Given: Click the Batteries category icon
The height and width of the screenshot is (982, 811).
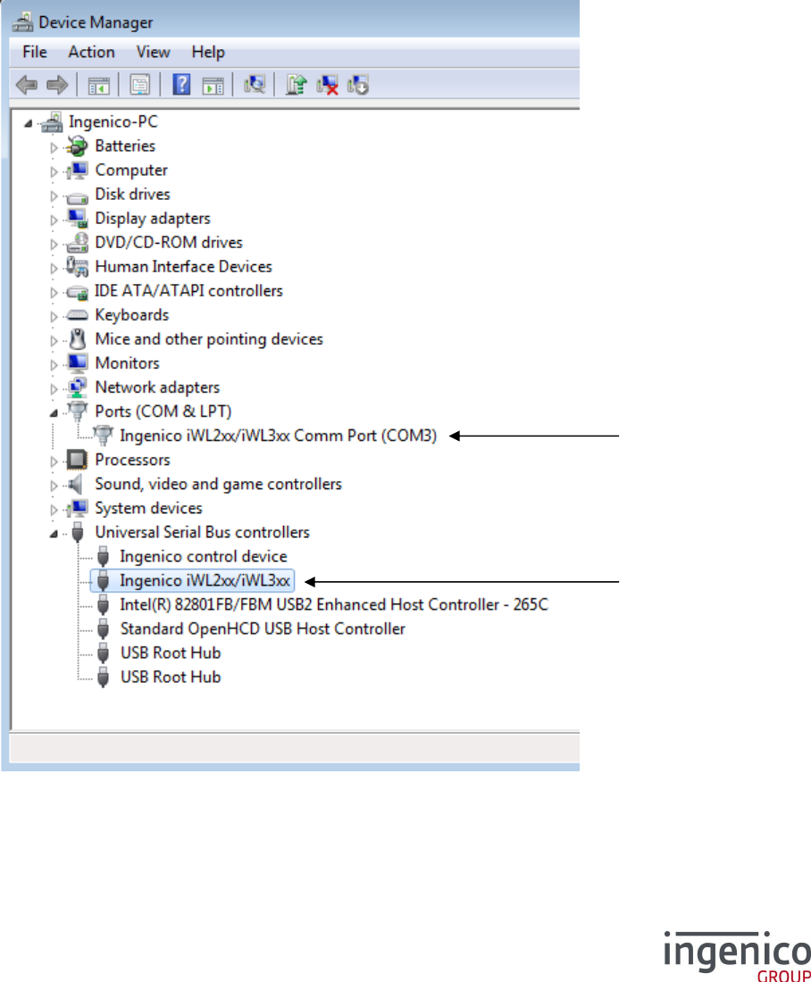Looking at the screenshot, I should point(77,146).
